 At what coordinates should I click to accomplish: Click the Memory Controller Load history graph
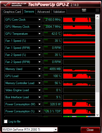79,83
